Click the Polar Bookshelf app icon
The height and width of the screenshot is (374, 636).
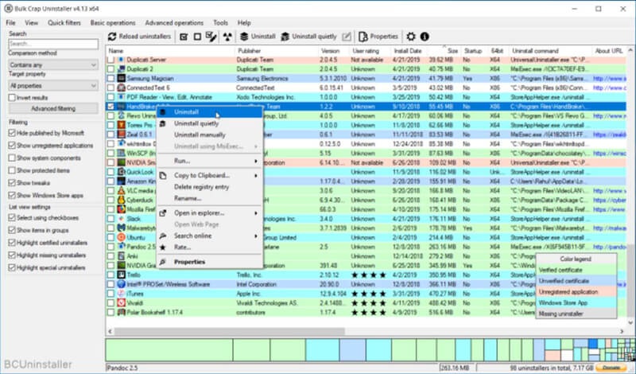pos(121,312)
